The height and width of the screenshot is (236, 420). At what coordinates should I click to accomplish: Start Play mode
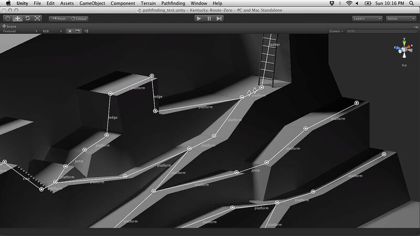coord(199,18)
